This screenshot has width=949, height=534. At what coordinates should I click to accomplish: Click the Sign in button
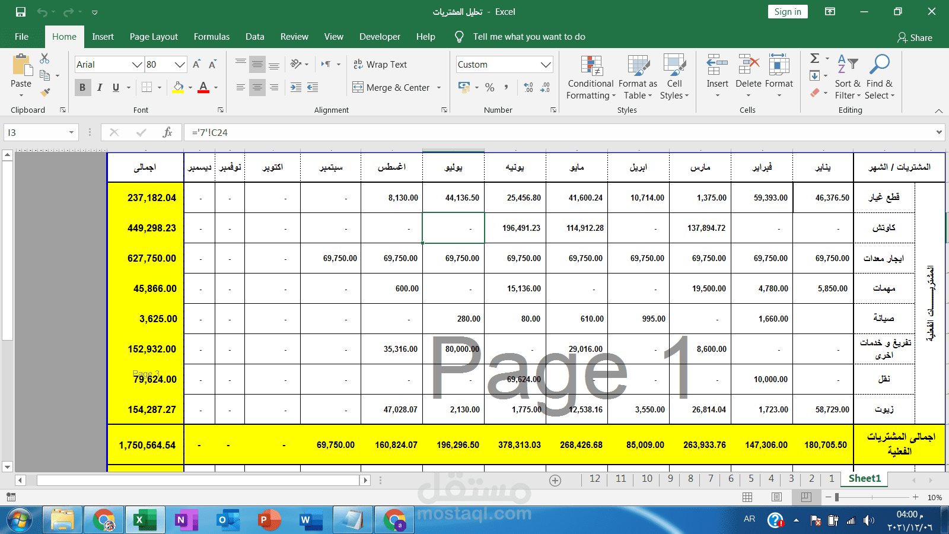[x=788, y=12]
